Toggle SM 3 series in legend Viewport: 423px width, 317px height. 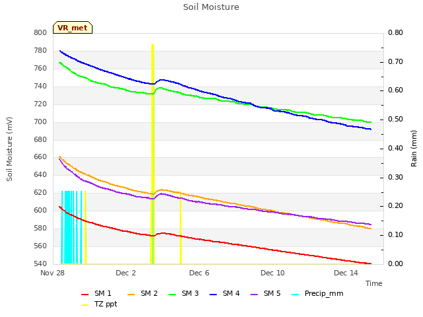point(184,293)
